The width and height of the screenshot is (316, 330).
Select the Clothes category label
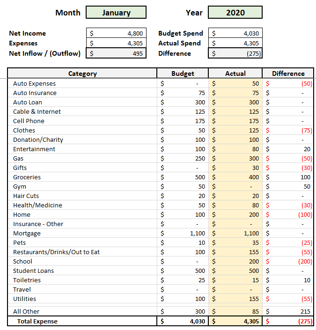[x=24, y=130]
